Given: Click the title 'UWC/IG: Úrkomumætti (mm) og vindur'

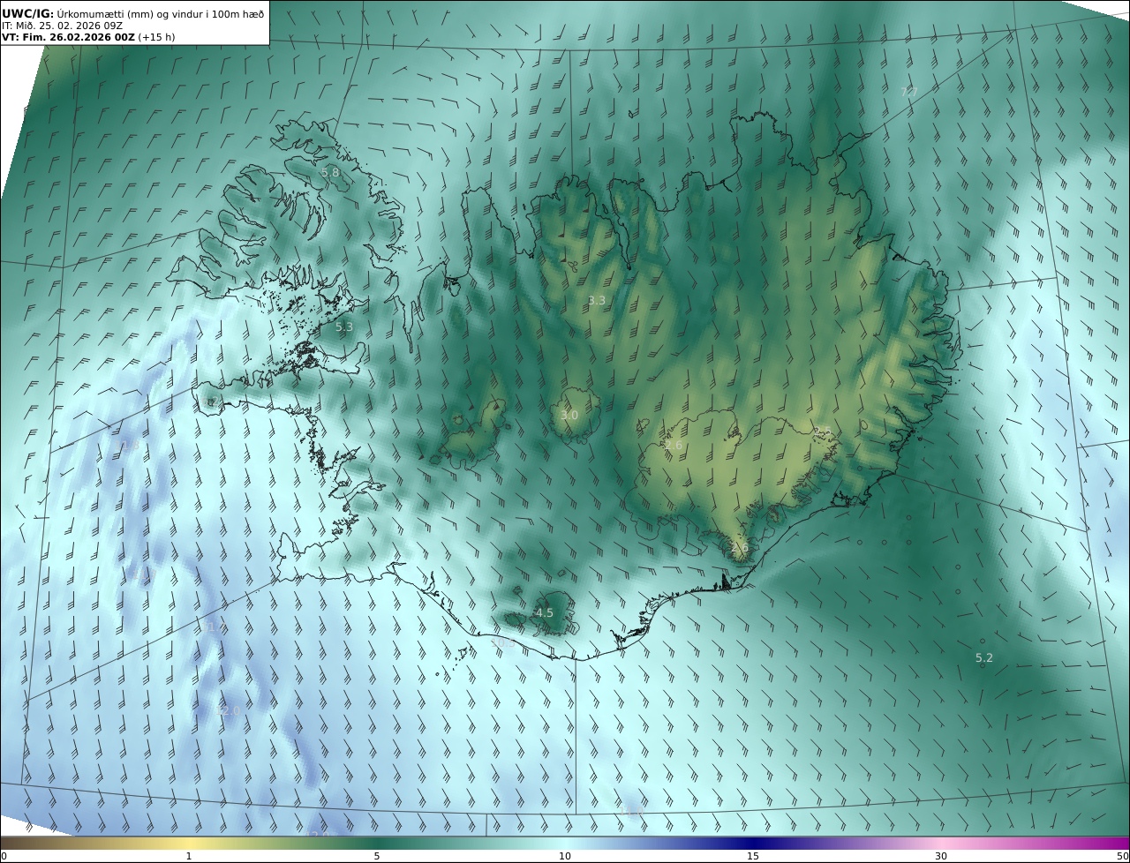Looking at the screenshot, I should pyautogui.click(x=132, y=13).
